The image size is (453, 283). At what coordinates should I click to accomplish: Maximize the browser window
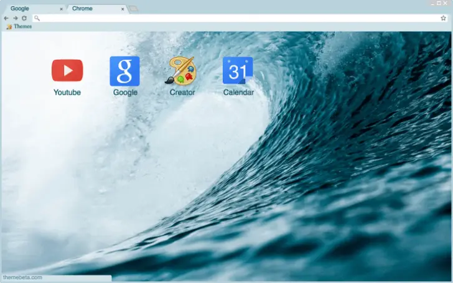click(438, 3)
